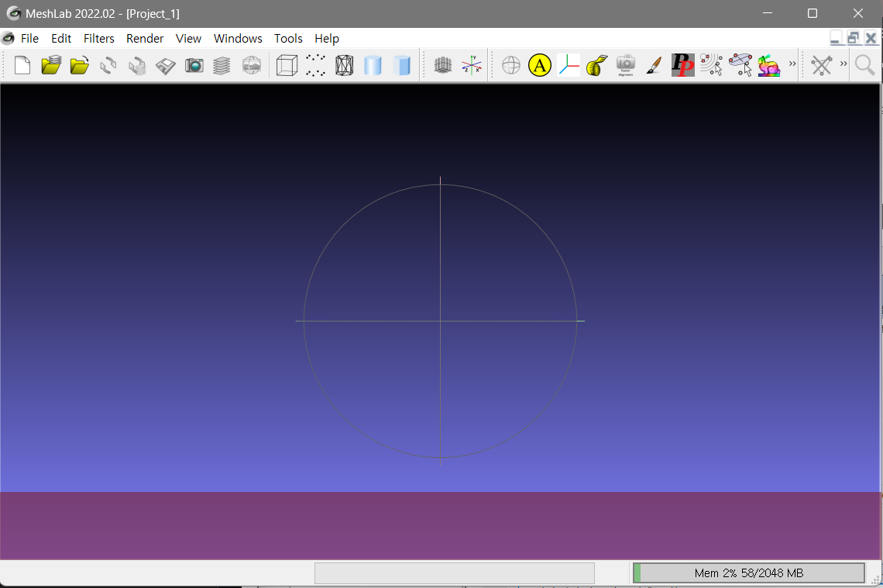
Task: Click the MeshLab eye icon in menu bar
Action: click(x=8, y=38)
